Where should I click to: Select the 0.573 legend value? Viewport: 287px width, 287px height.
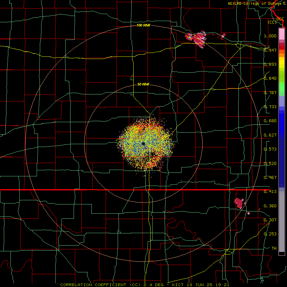point(270,149)
